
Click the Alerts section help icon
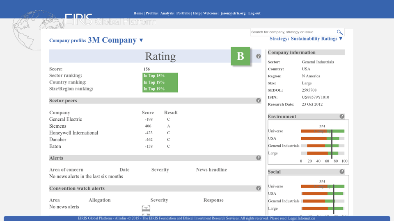coord(259,158)
